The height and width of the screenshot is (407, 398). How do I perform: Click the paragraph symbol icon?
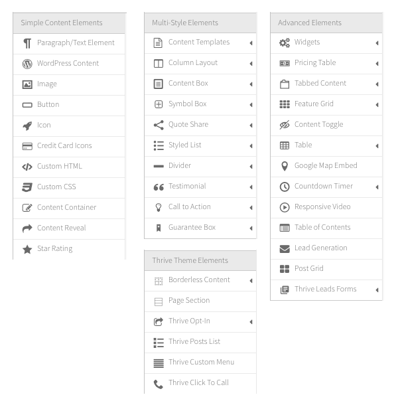pos(27,43)
